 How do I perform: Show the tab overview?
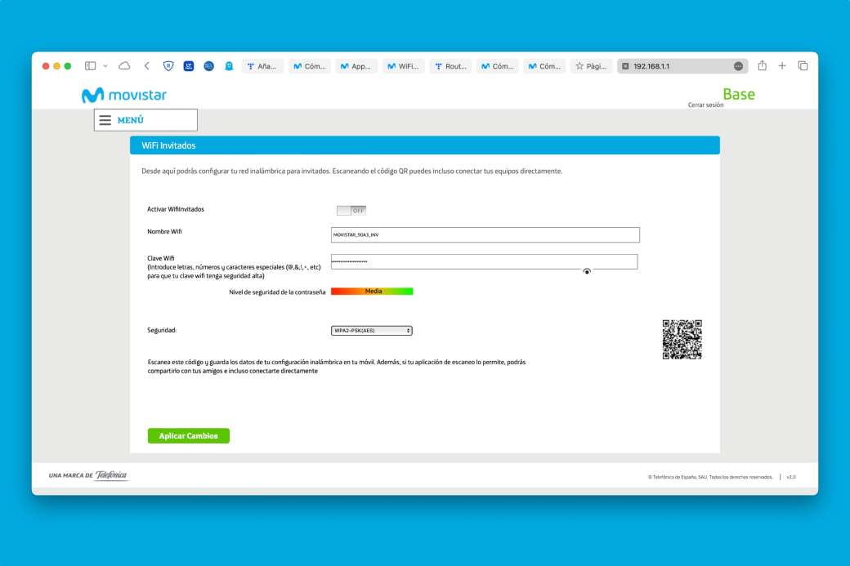click(803, 66)
